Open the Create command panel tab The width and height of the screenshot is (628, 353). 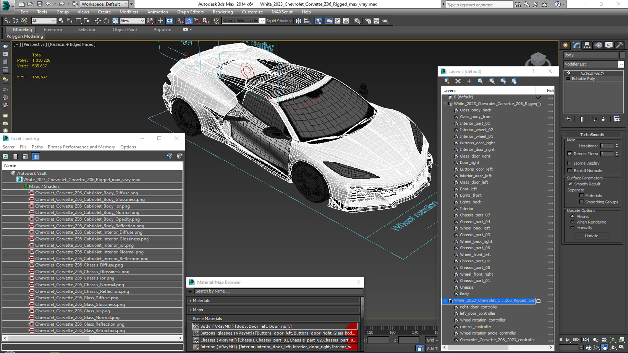click(x=566, y=45)
